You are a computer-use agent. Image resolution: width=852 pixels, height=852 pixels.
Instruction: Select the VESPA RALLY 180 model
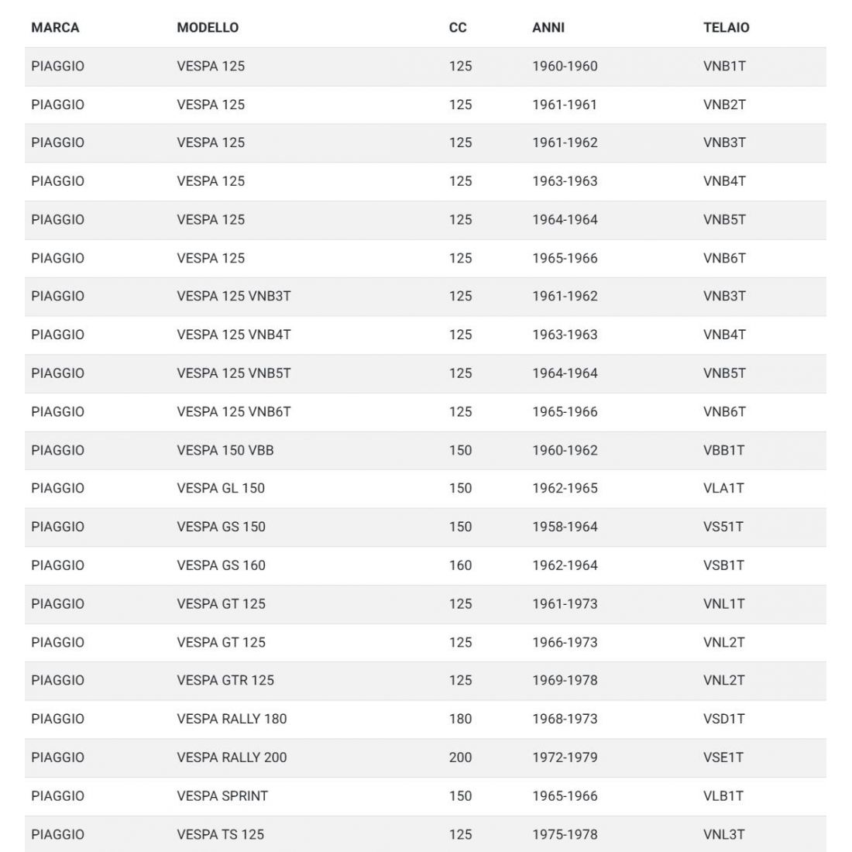click(x=232, y=719)
